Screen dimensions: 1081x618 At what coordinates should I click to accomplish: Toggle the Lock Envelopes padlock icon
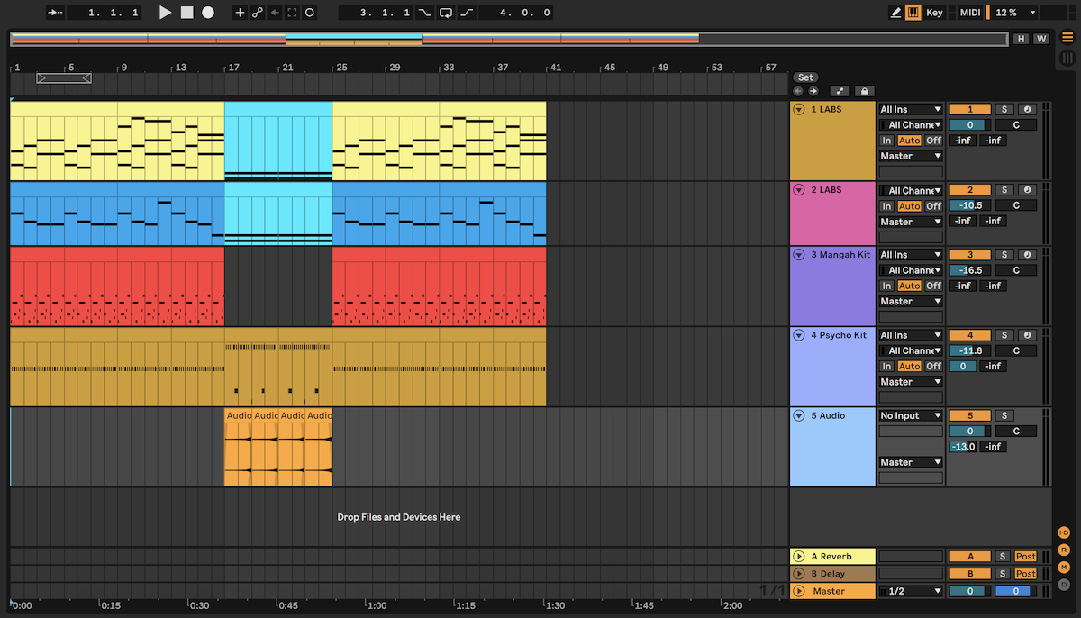point(864,91)
